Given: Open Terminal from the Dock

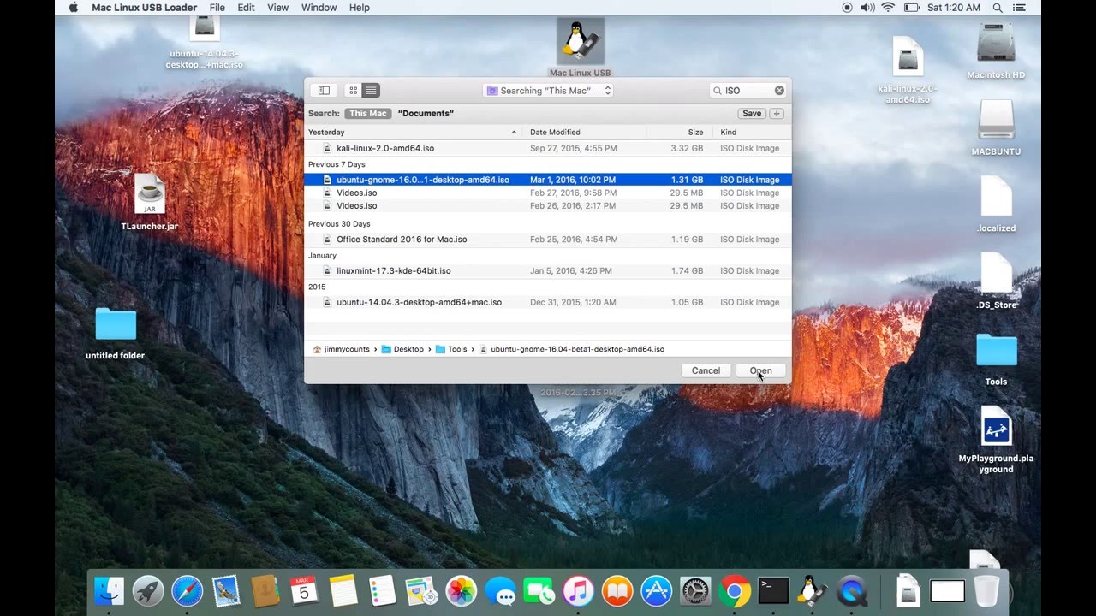Looking at the screenshot, I should [x=774, y=591].
